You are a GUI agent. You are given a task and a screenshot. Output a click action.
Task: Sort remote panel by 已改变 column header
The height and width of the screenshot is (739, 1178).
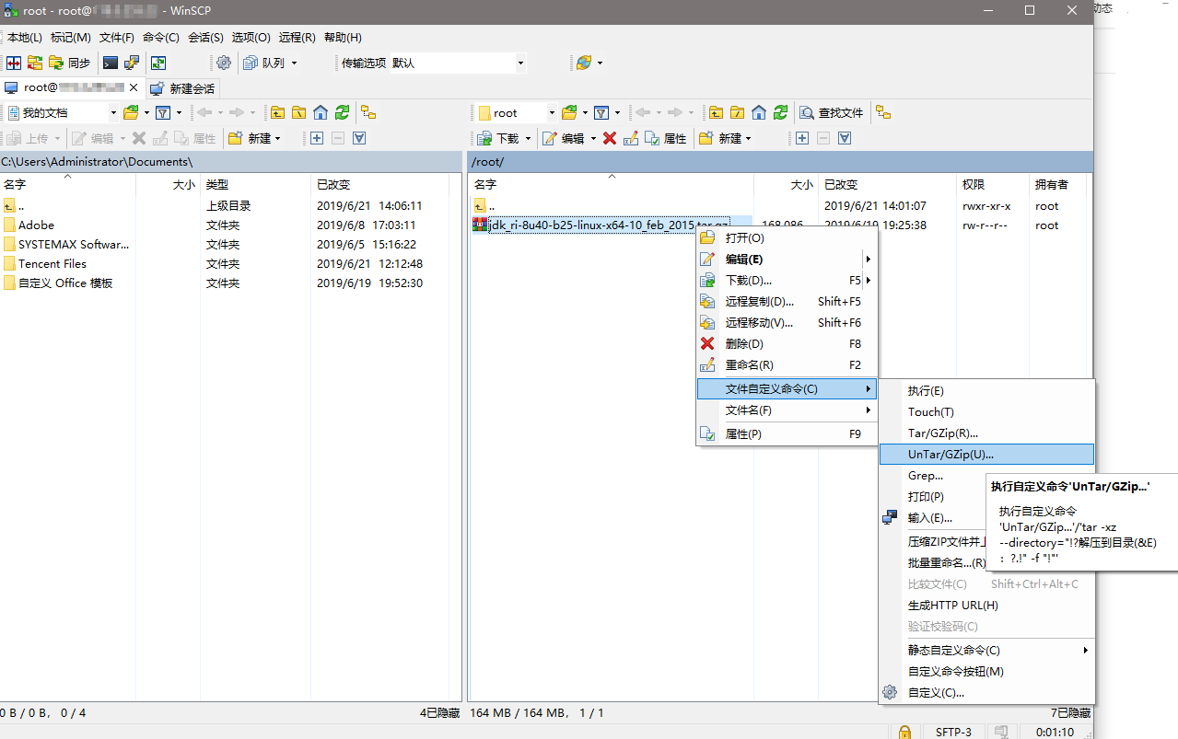[x=887, y=184]
